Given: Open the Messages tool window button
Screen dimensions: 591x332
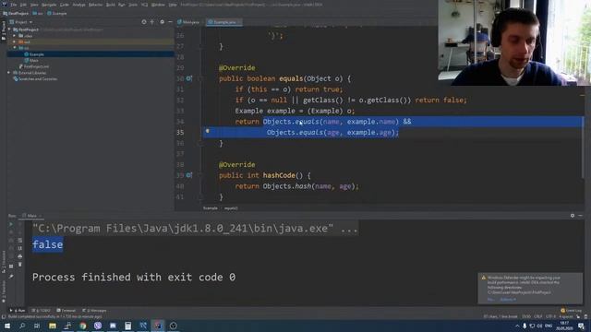Looking at the screenshot, I should [94, 311].
